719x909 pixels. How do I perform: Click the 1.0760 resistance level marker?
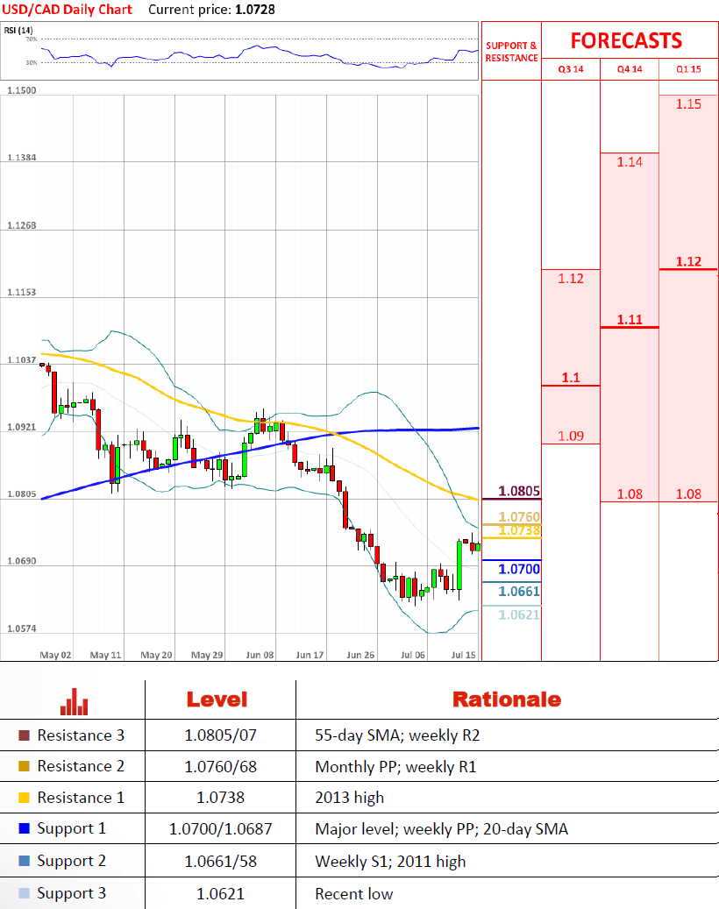click(519, 516)
